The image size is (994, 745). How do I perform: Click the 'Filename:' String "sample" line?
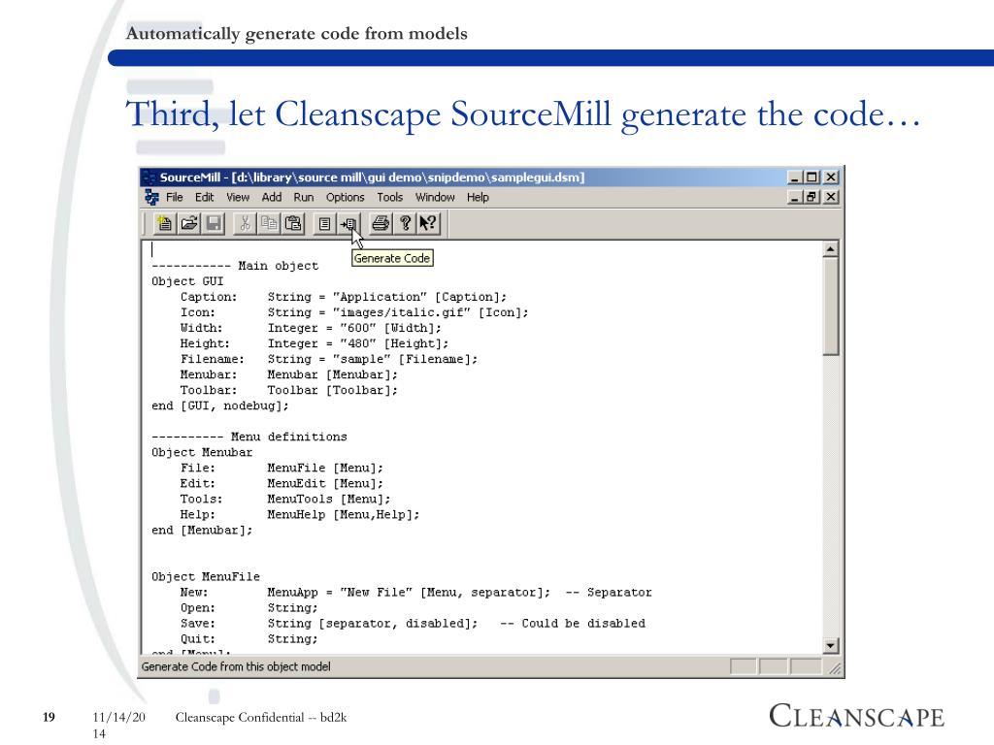tap(329, 359)
